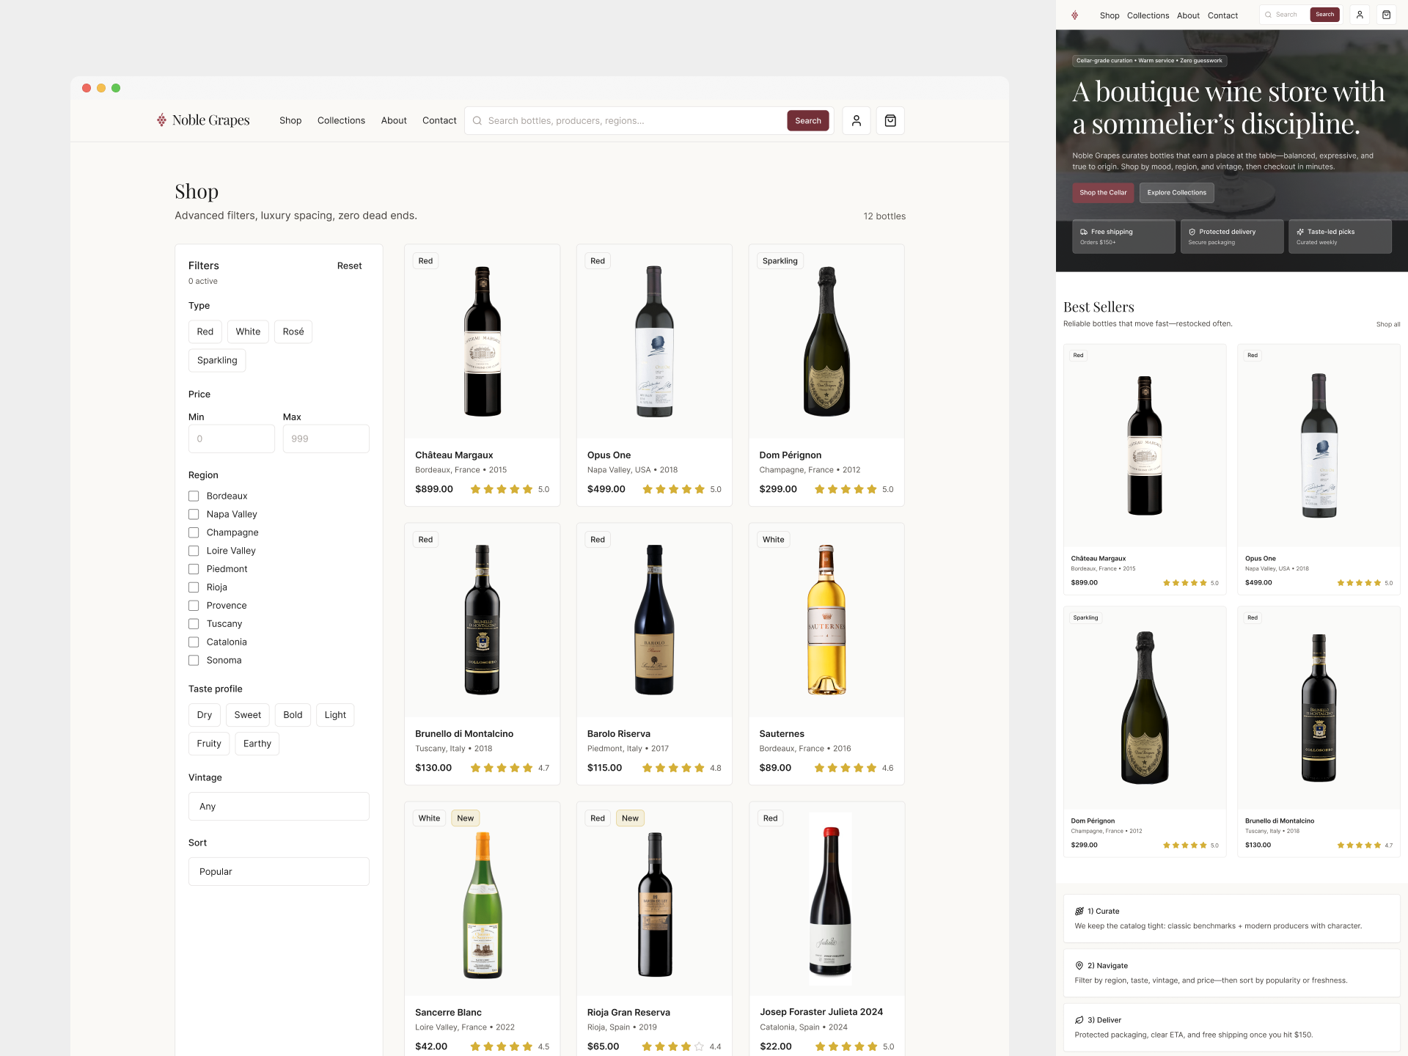The image size is (1408, 1056).
Task: Select the Sweet taste profile chip
Action: (x=248, y=715)
